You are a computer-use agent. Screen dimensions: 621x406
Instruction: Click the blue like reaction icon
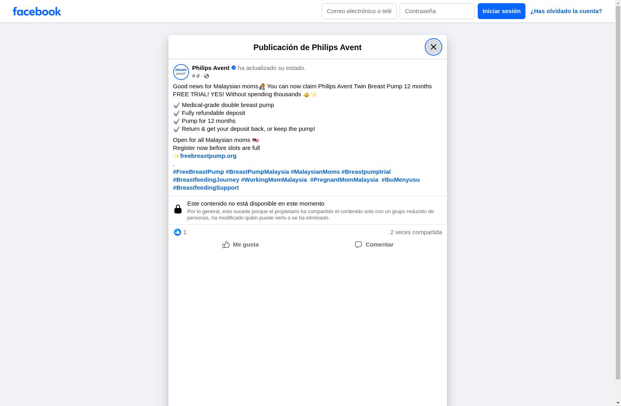[178, 232]
